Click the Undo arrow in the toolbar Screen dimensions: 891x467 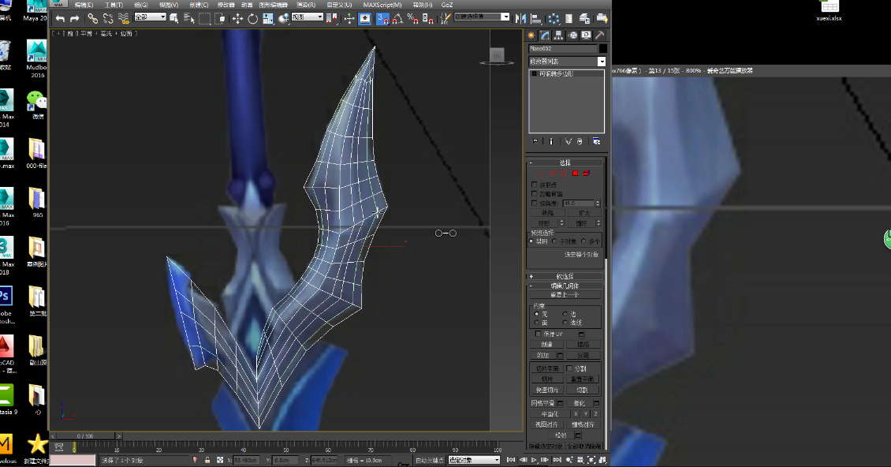coord(60,19)
